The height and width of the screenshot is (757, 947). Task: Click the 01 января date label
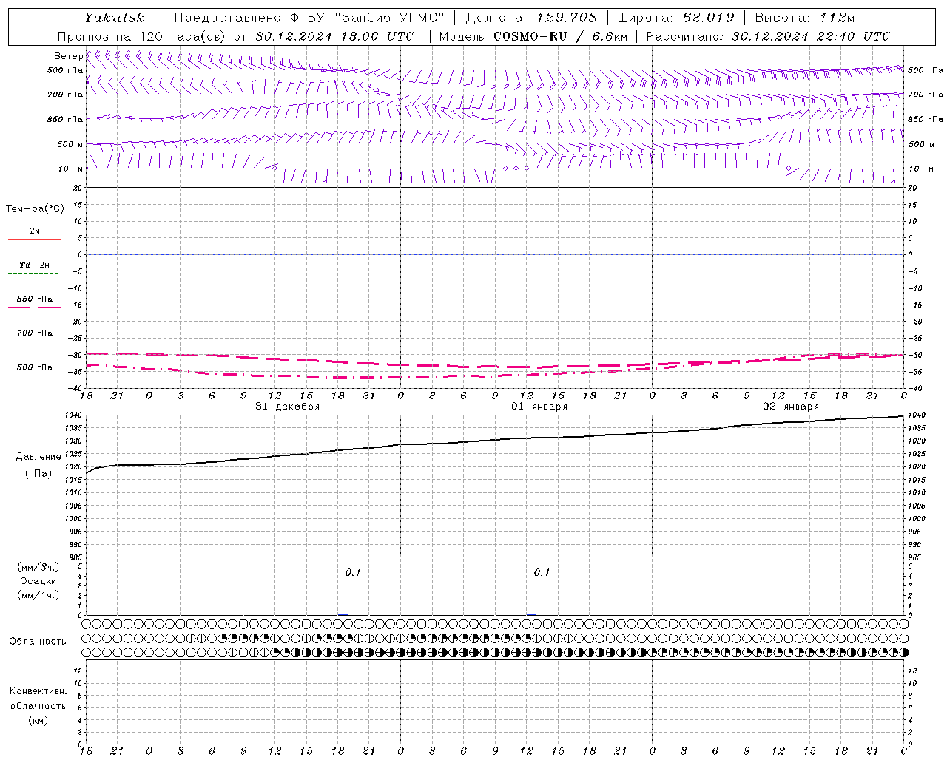[539, 407]
